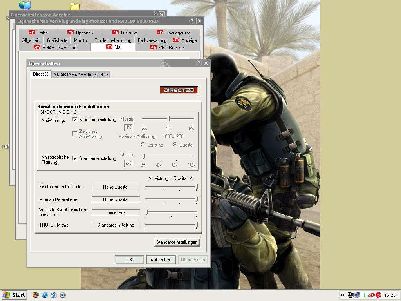
Task: Expand hidden system tray icons chevron
Action: [x=343, y=295]
